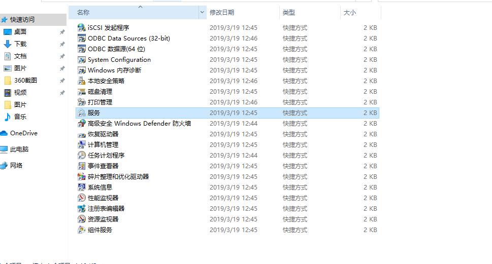The width and height of the screenshot is (492, 264).
Task: Click the 本地安全策略 icon
Action: coord(82,81)
